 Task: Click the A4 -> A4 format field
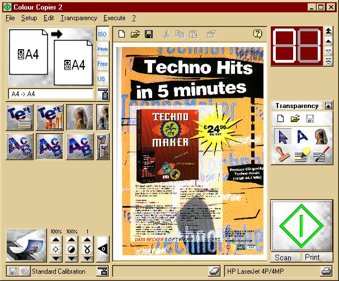(x=51, y=94)
